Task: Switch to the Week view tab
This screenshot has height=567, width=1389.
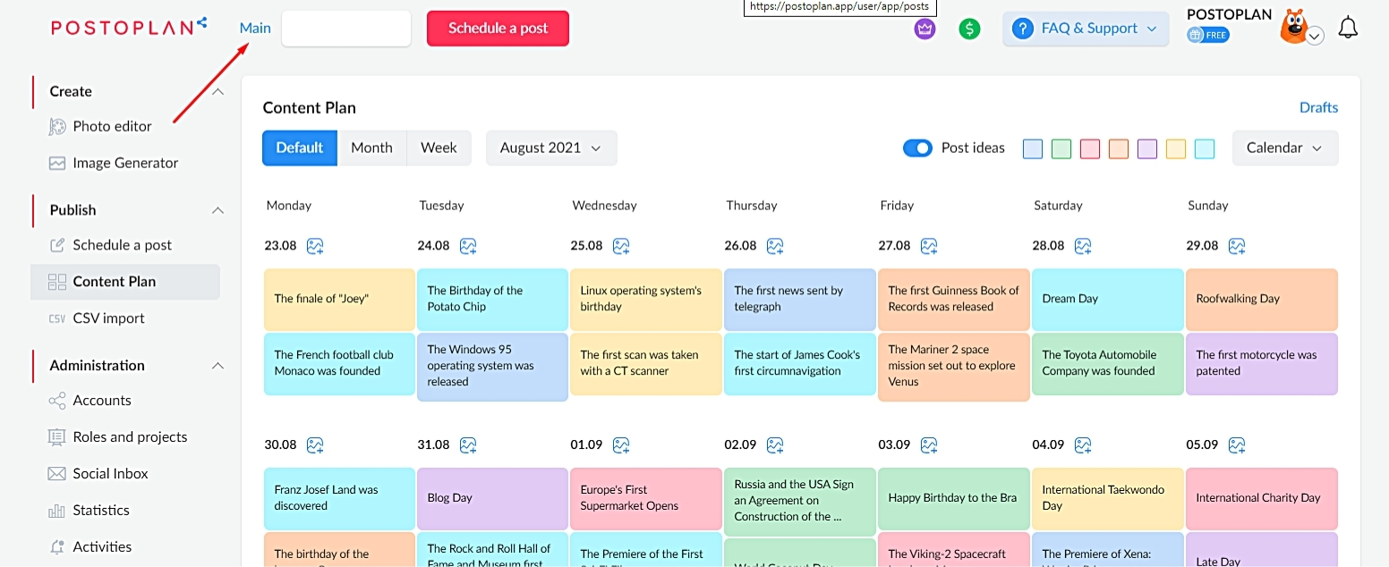Action: coord(439,148)
